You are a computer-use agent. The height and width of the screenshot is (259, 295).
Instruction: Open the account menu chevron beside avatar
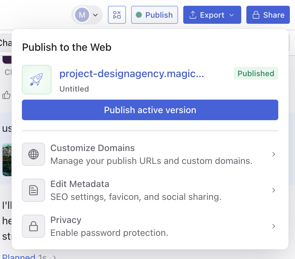(x=95, y=15)
